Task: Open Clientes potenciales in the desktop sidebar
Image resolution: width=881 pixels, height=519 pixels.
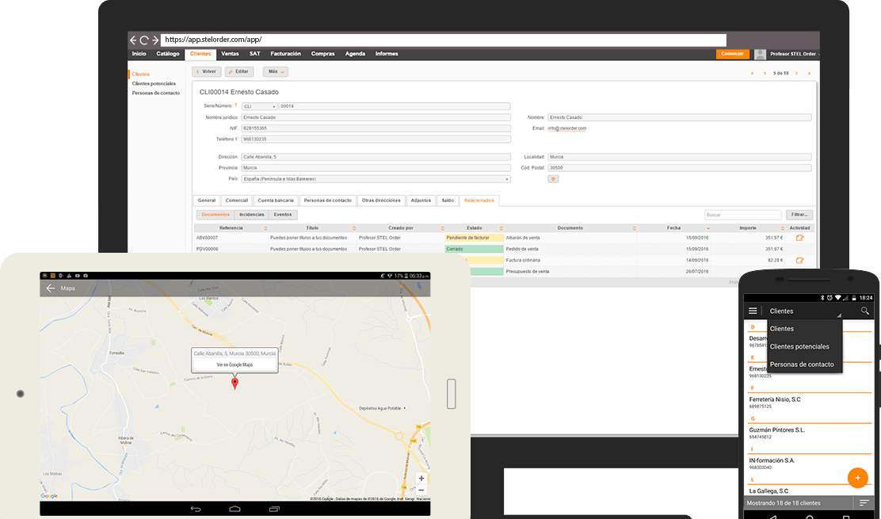Action: click(x=154, y=84)
